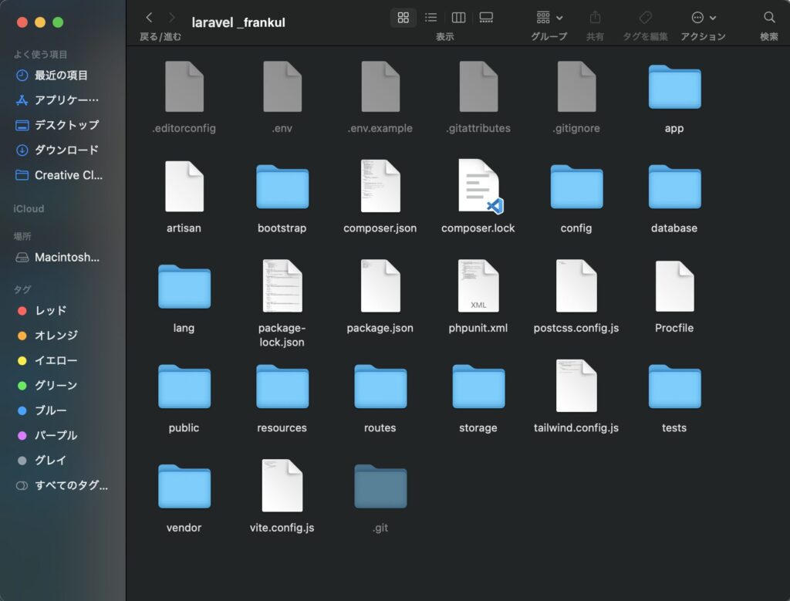This screenshot has height=601, width=790.
Task: Select the config folder
Action: tap(576, 187)
